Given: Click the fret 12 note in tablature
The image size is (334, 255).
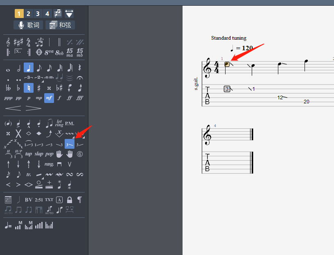Looking at the screenshot, I should tap(280, 97).
